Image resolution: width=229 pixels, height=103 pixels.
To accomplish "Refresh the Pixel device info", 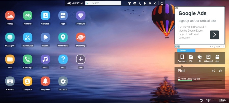I will coord(214,71).
